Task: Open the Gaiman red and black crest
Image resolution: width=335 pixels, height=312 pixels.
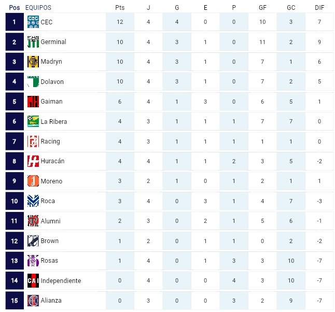Action: [33, 102]
